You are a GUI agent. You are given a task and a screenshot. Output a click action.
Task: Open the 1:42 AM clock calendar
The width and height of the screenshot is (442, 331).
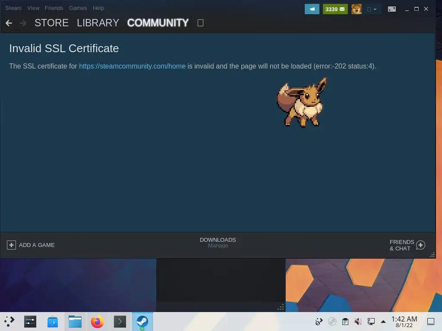pos(404,322)
